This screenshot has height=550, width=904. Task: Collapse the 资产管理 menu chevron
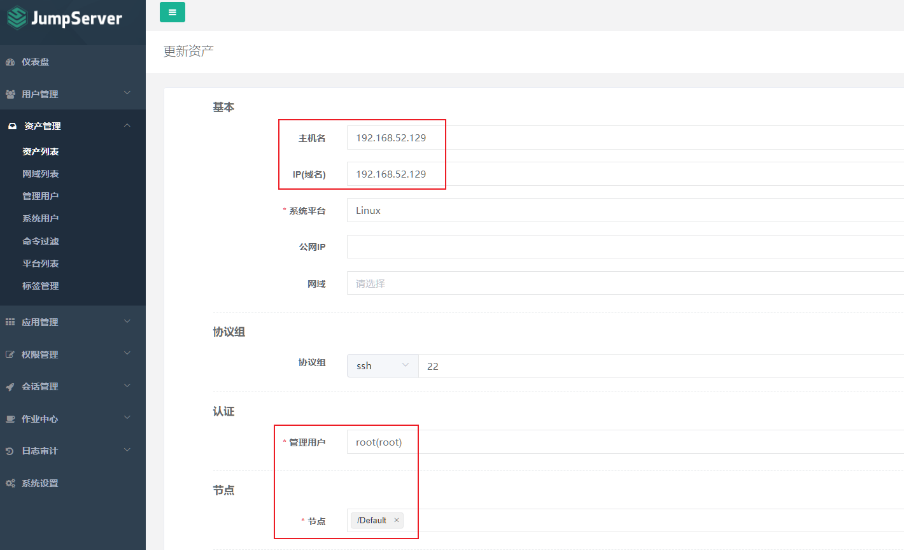tap(127, 125)
